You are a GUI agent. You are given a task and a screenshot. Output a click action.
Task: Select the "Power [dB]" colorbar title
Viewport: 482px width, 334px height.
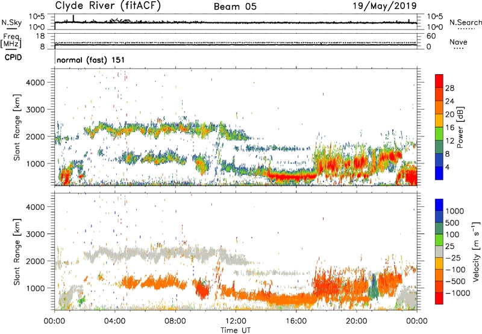tap(460, 127)
